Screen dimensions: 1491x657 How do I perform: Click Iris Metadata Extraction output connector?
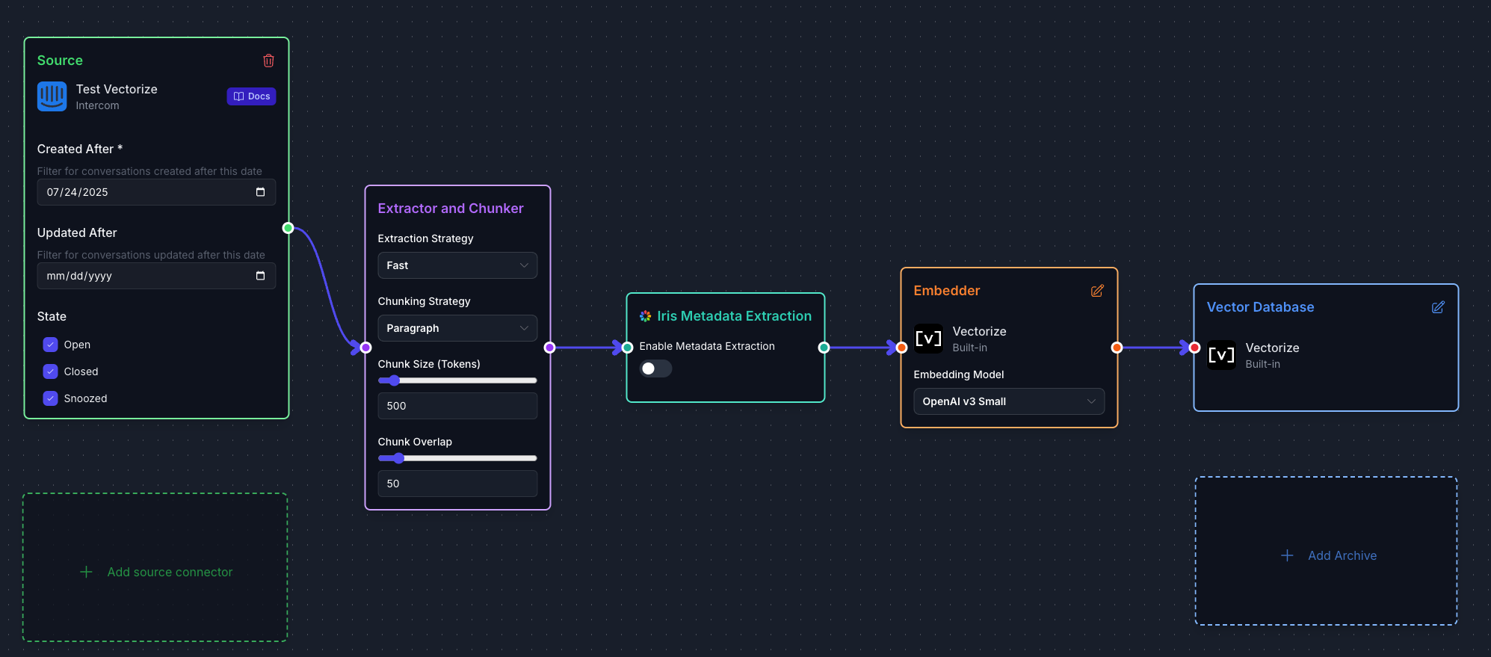(x=824, y=348)
